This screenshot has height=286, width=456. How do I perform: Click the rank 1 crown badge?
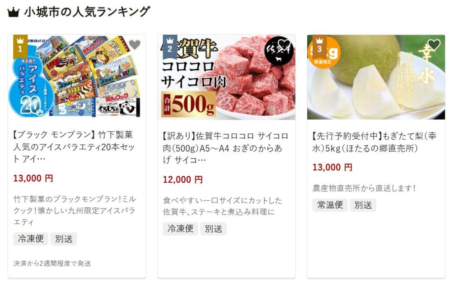click(x=20, y=45)
